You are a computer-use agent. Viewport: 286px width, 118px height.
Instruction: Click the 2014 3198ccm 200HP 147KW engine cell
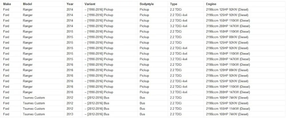tap(245, 26)
